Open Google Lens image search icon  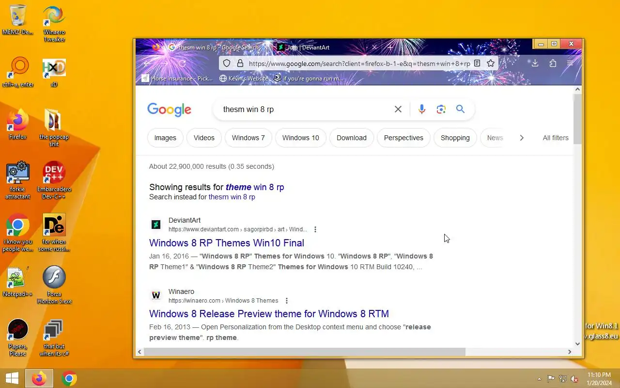441,109
